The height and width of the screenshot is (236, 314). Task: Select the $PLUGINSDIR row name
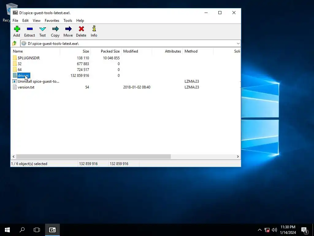pos(29,58)
